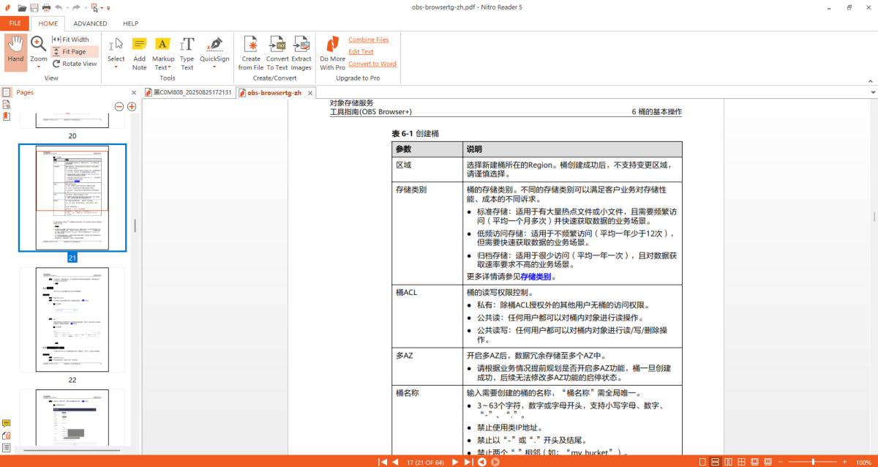Switch to the ADVANCED ribbon tab
The height and width of the screenshot is (467, 878).
90,23
